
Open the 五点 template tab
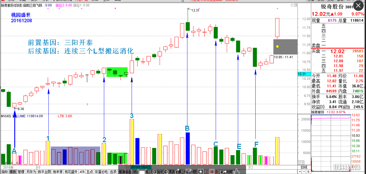point(90,172)
